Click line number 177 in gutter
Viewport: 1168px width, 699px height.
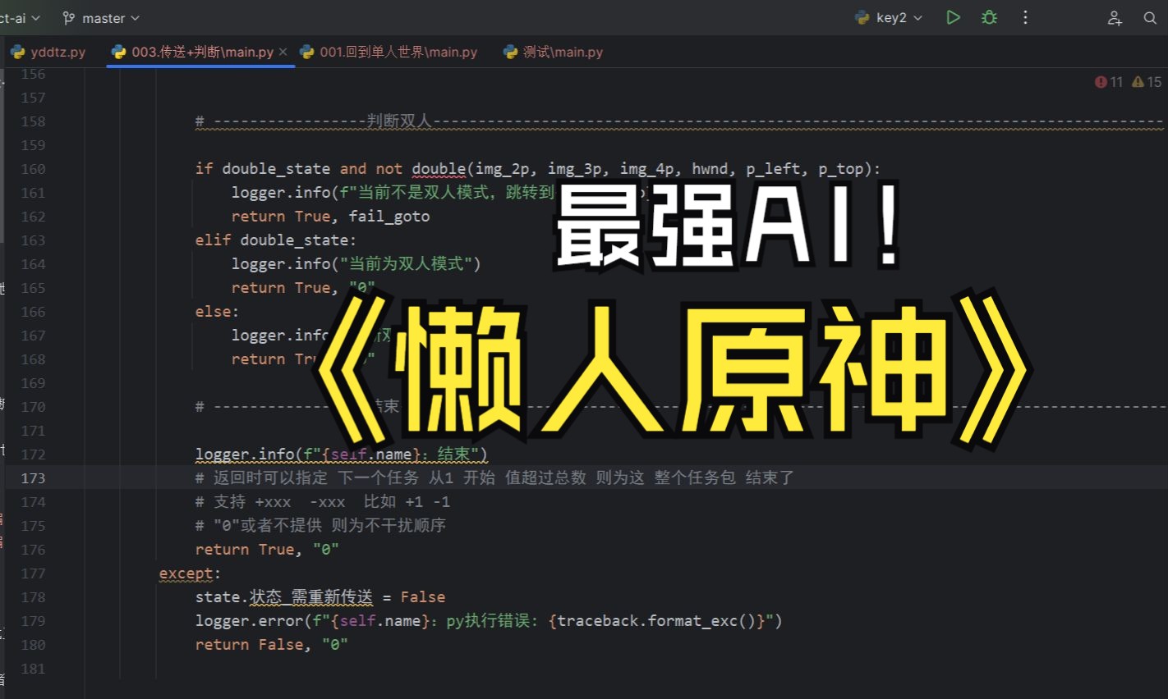(x=33, y=573)
